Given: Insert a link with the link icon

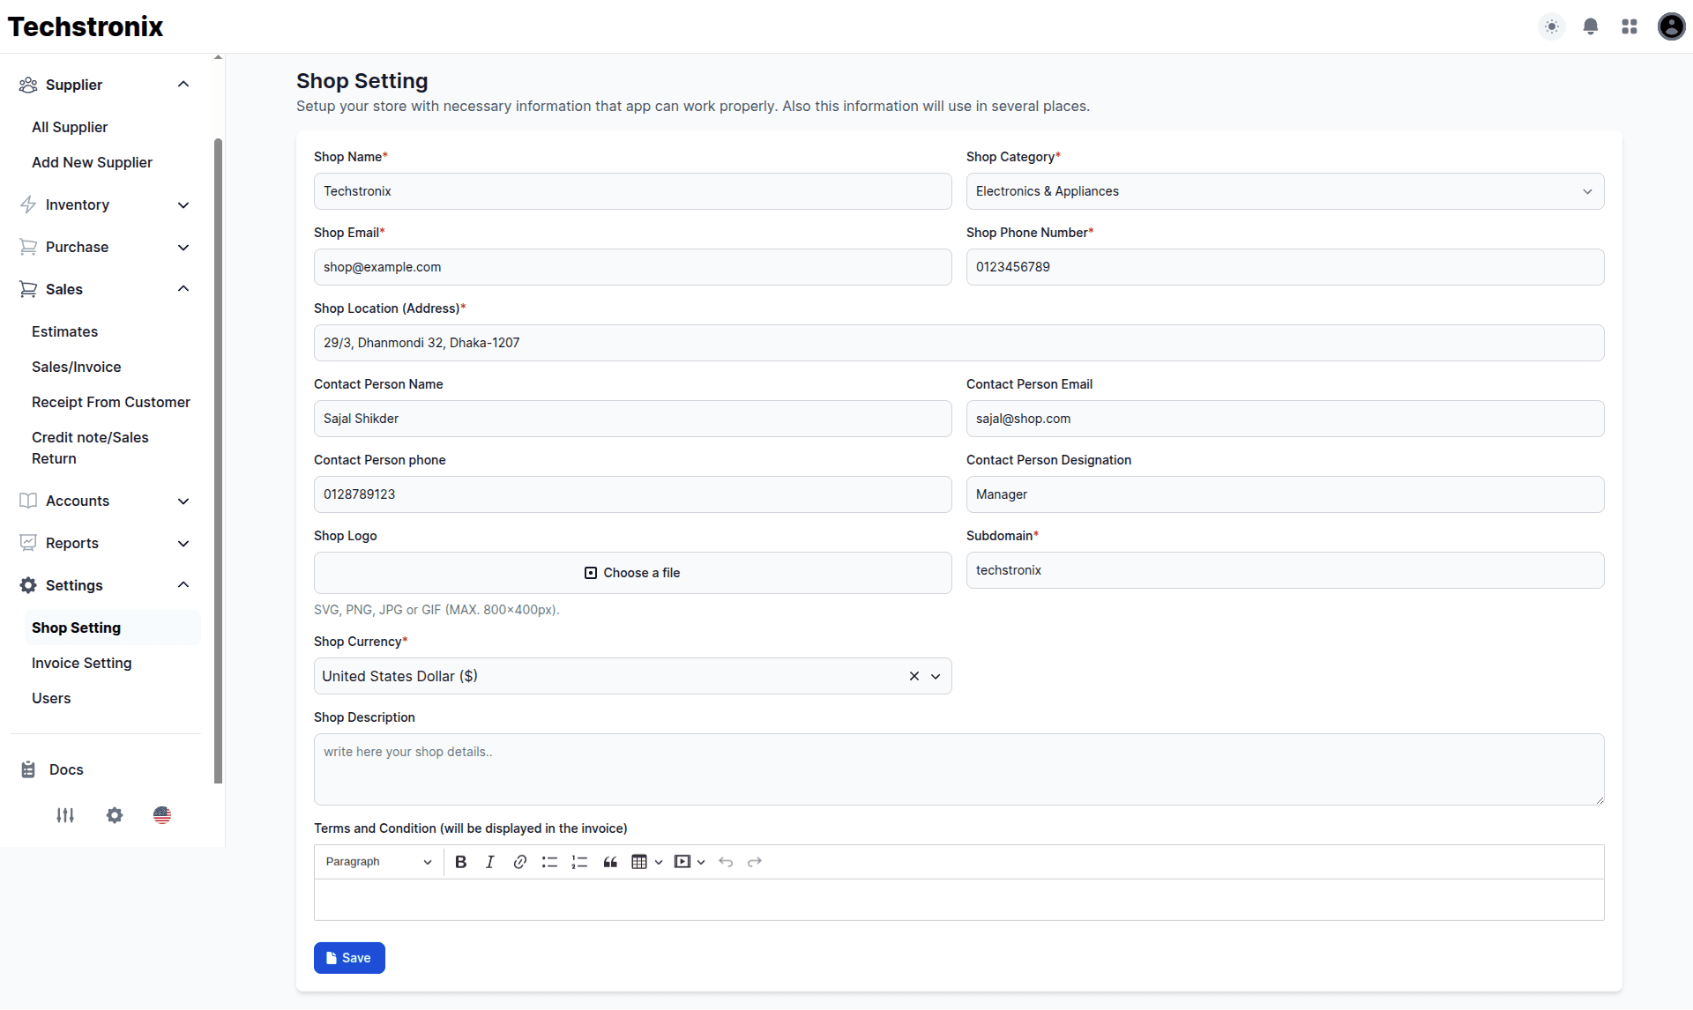Looking at the screenshot, I should click(520, 862).
